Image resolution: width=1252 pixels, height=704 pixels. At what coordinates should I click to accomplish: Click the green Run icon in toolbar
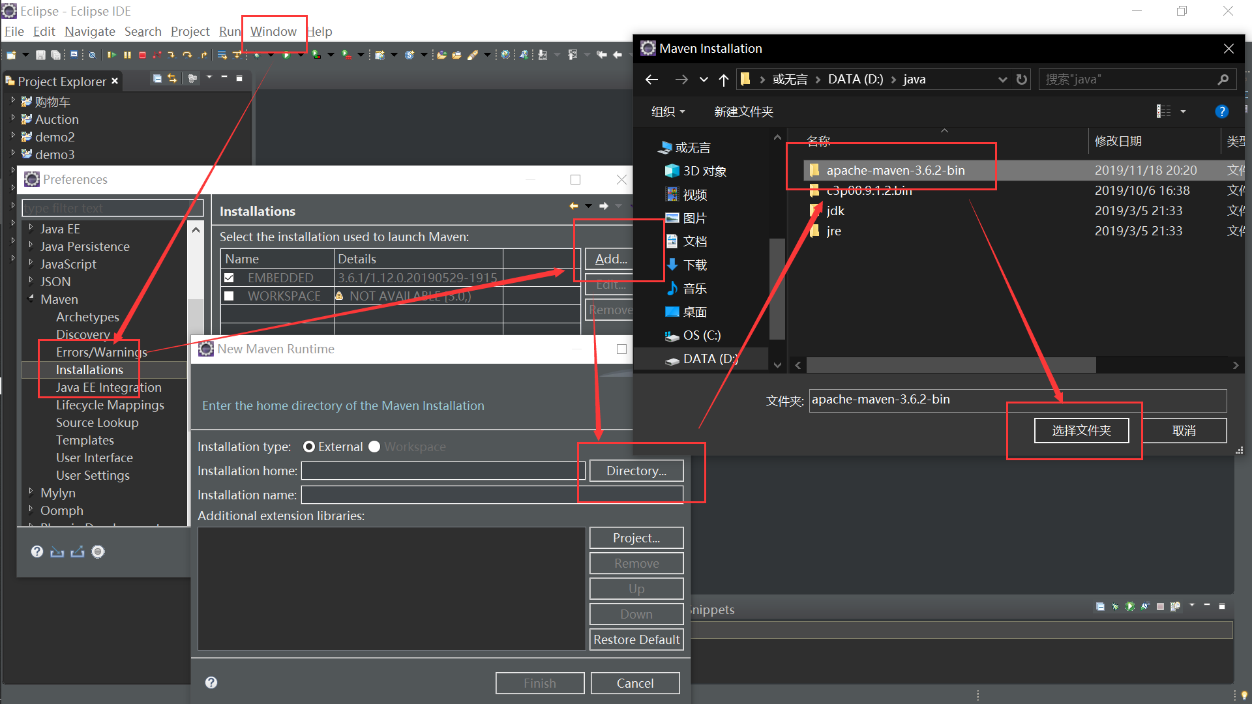286,55
